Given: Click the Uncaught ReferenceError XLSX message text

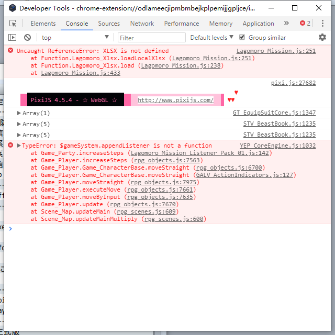Looking at the screenshot, I should coord(93,51).
